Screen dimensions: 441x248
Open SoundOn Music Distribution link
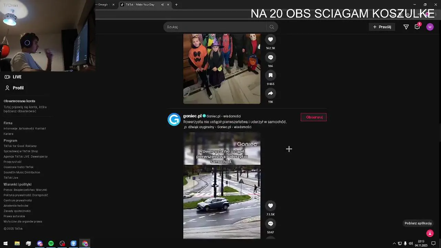[22, 173]
